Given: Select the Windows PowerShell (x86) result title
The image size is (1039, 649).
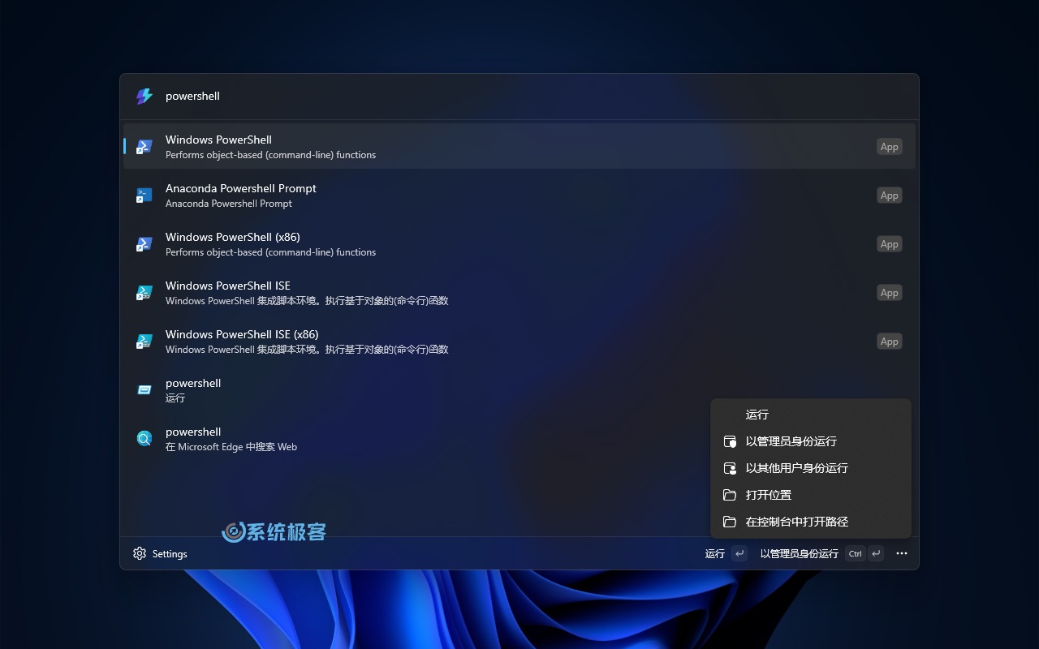Looking at the screenshot, I should point(233,237).
